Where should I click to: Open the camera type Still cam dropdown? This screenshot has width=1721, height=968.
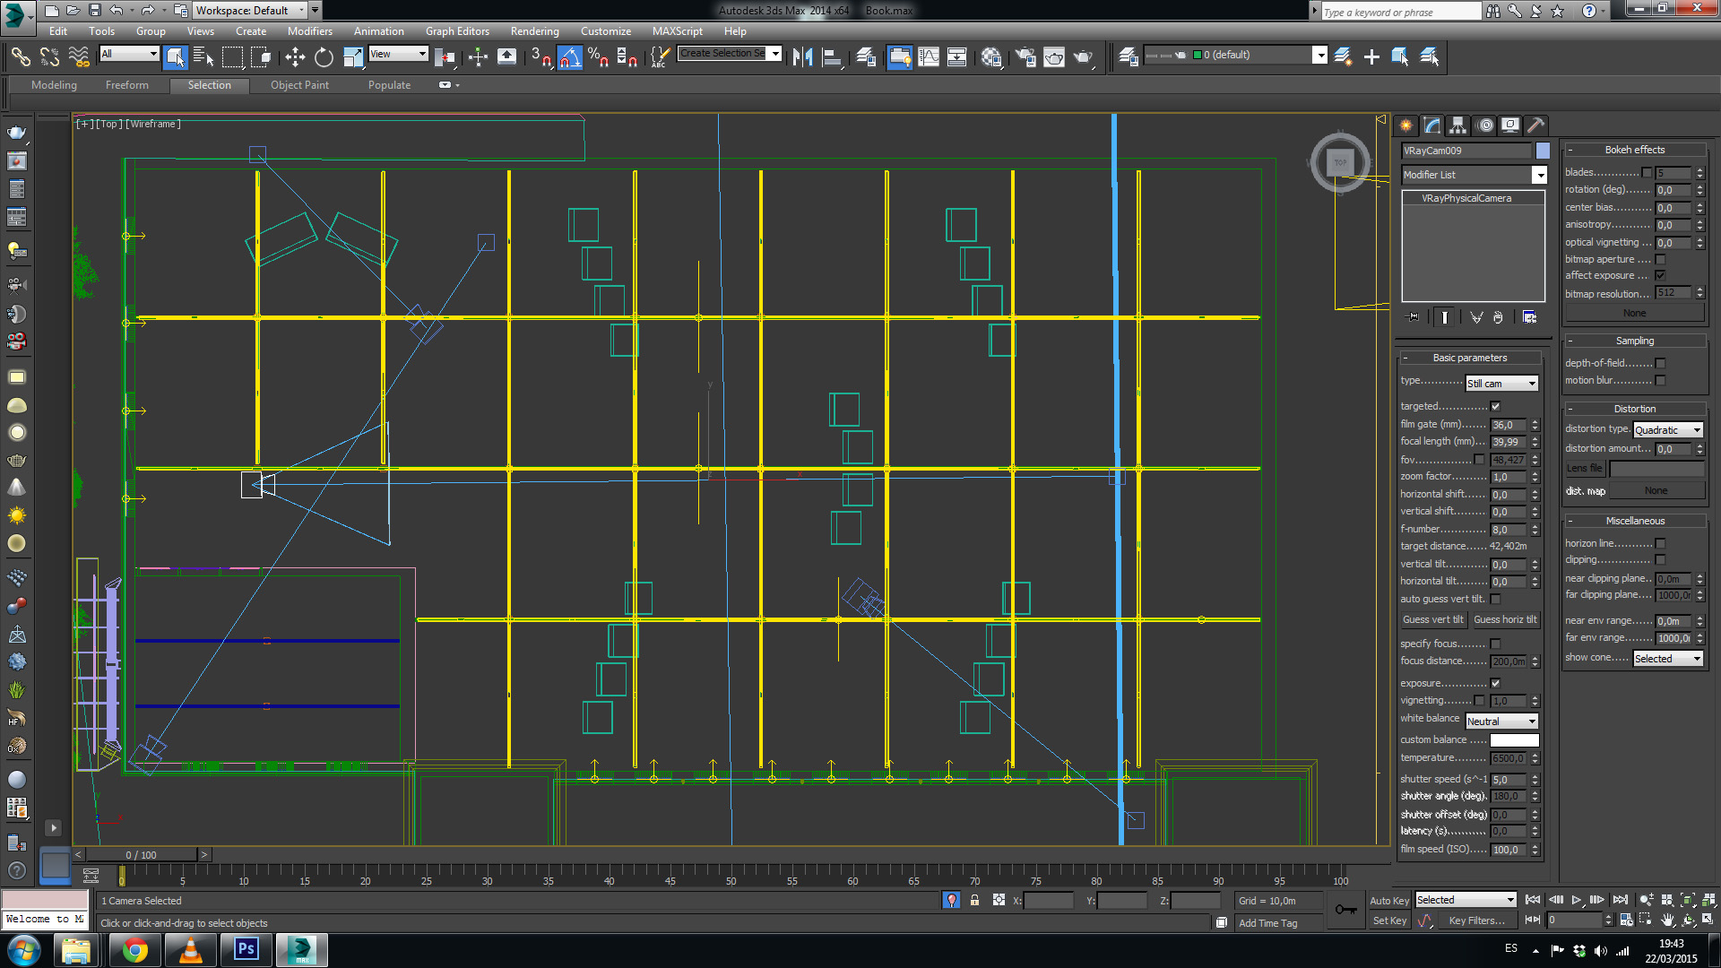1501,384
